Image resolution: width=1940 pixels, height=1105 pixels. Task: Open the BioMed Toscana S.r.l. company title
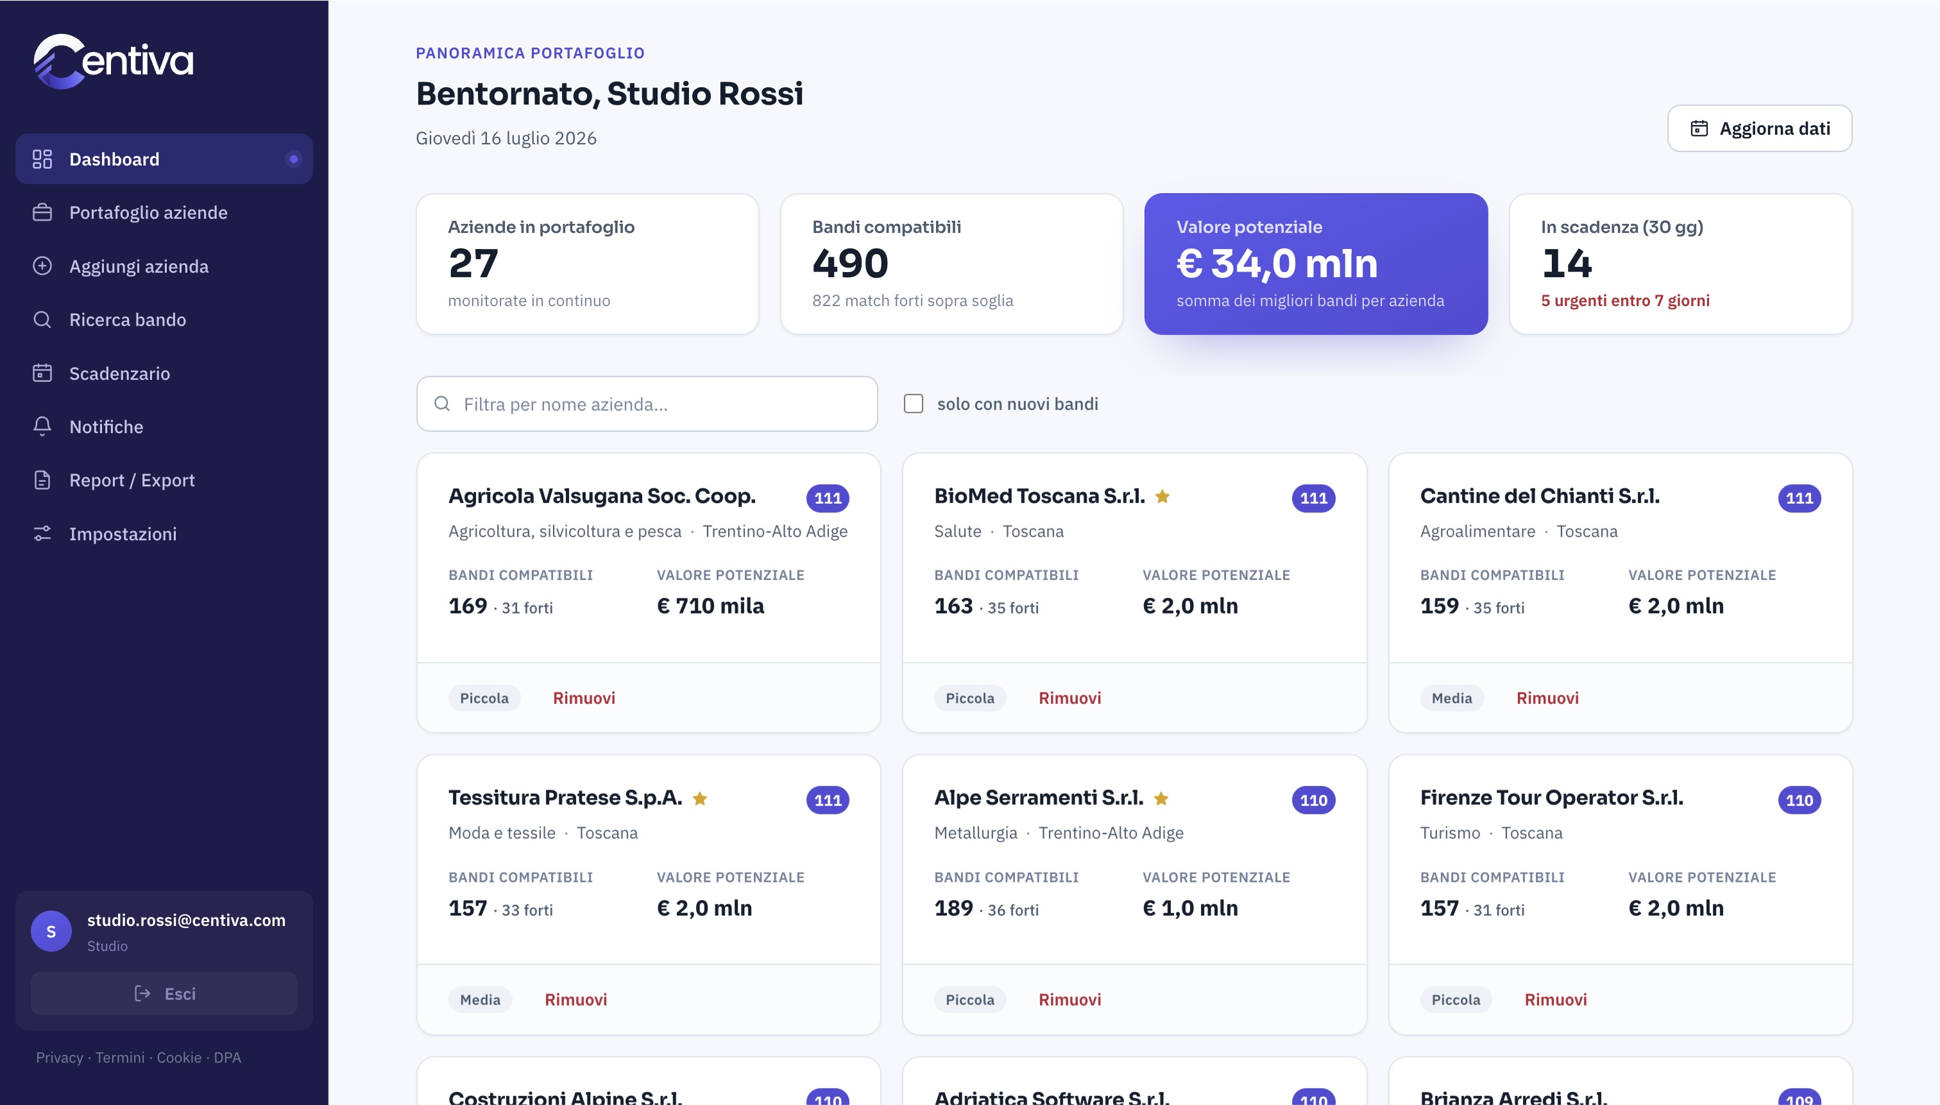coord(1039,496)
